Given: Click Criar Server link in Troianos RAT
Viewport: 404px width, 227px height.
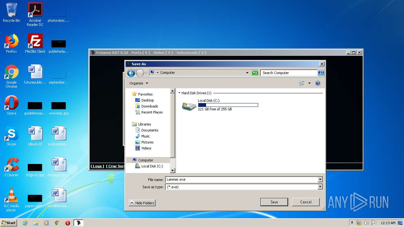Looking at the screenshot, I should tap(115, 166).
